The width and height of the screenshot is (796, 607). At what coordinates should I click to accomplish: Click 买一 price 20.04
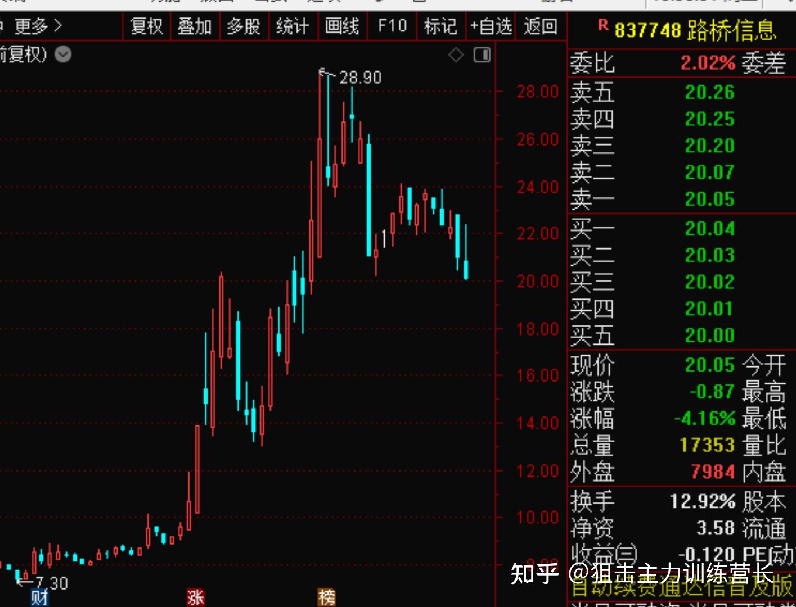(709, 229)
